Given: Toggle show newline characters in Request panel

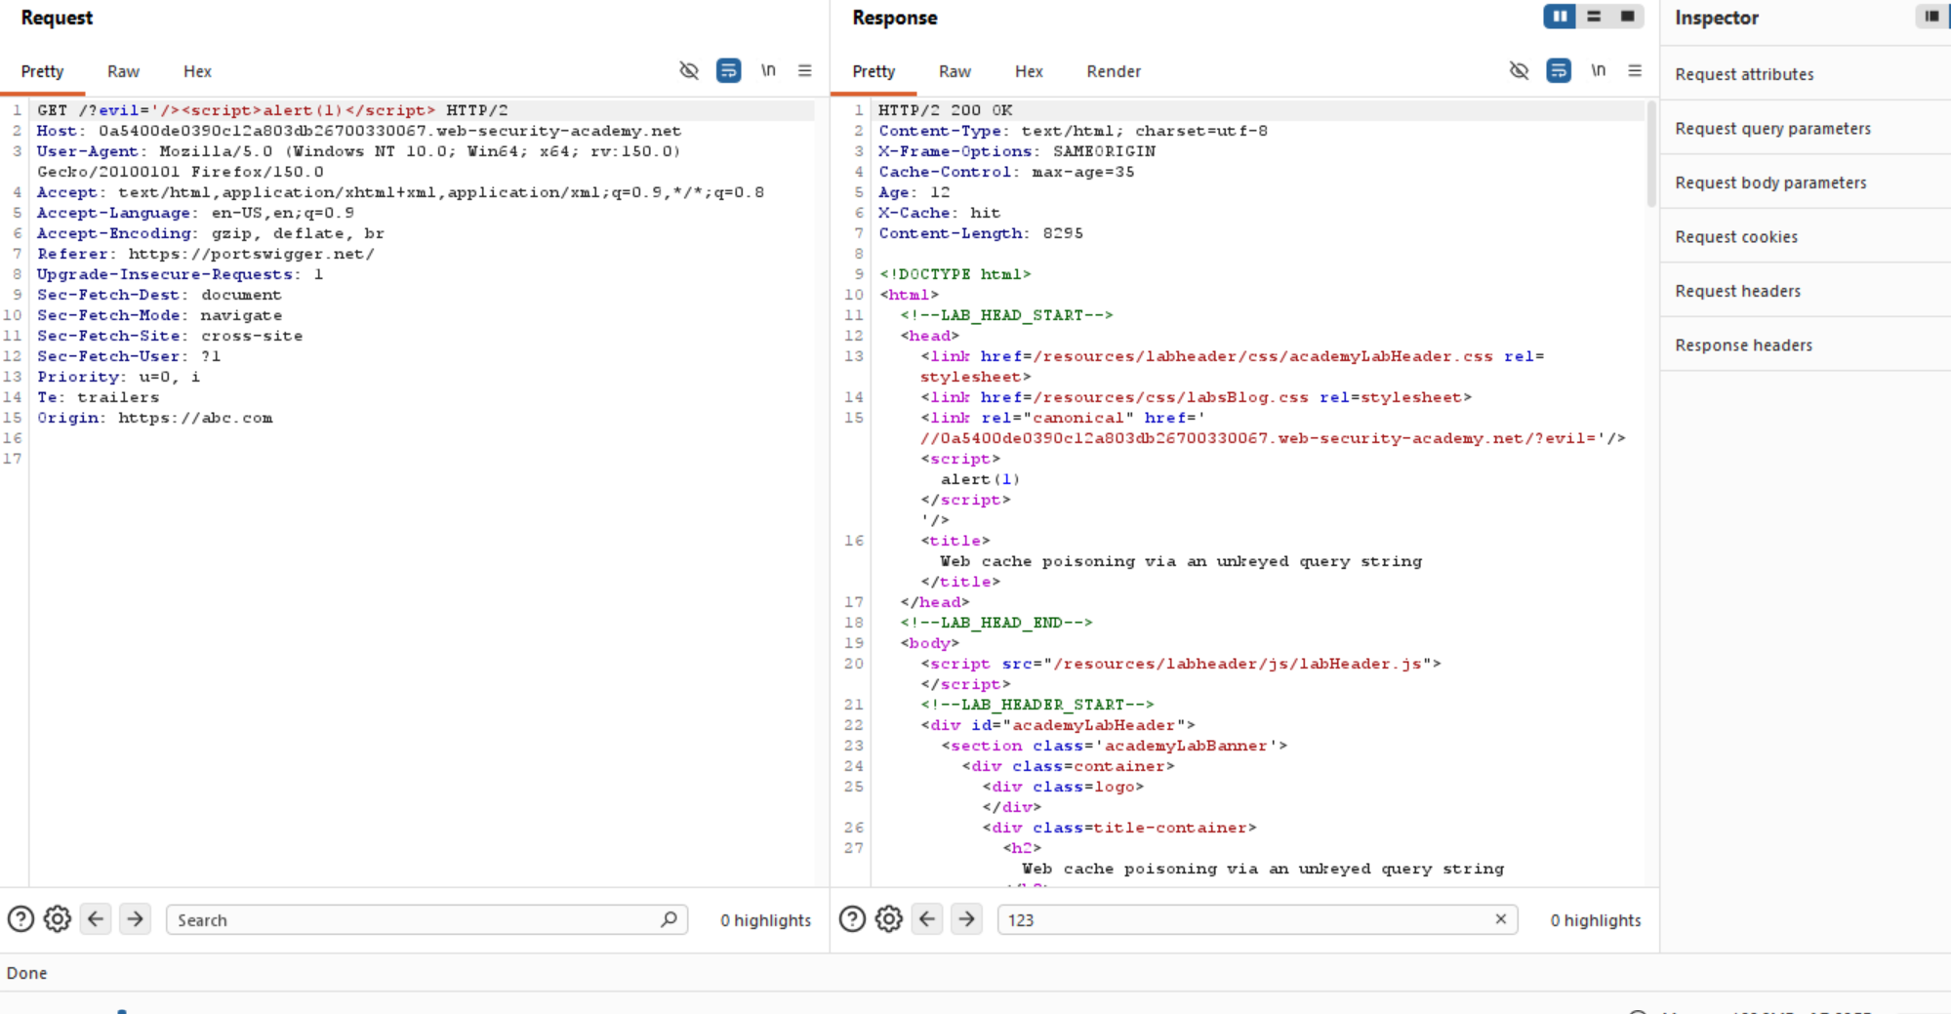Looking at the screenshot, I should (x=768, y=70).
